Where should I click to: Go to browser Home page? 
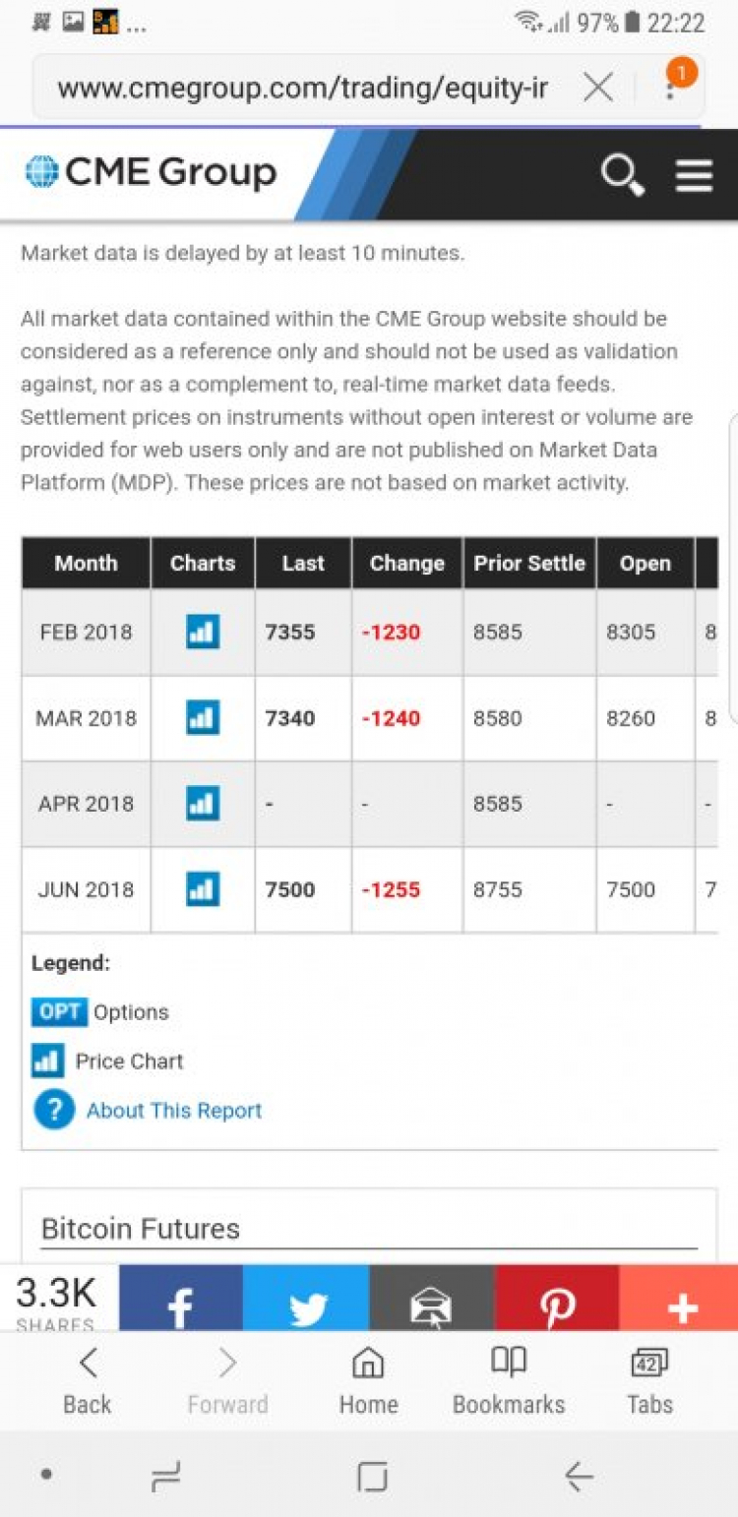pyautogui.click(x=368, y=1381)
